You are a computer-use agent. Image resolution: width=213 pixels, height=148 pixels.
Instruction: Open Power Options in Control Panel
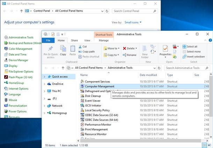(17, 111)
